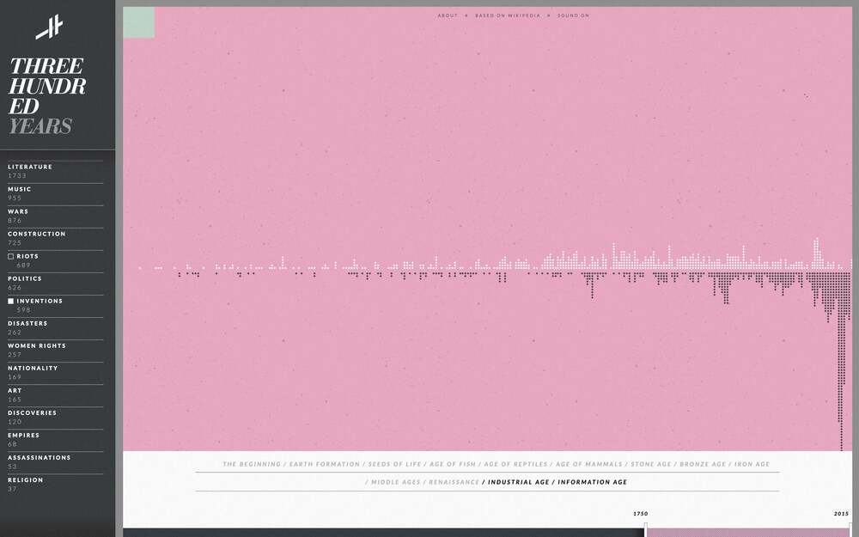859x537 pixels.
Task: Go to the Stone Age era
Action: pos(651,464)
